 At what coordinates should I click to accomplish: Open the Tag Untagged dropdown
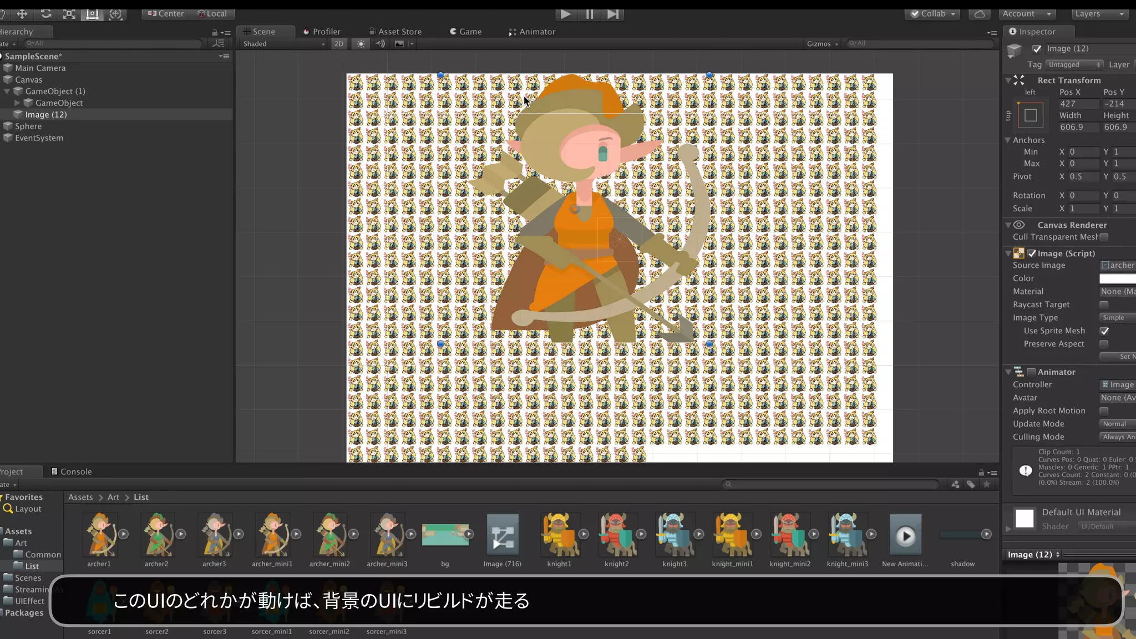coord(1074,65)
